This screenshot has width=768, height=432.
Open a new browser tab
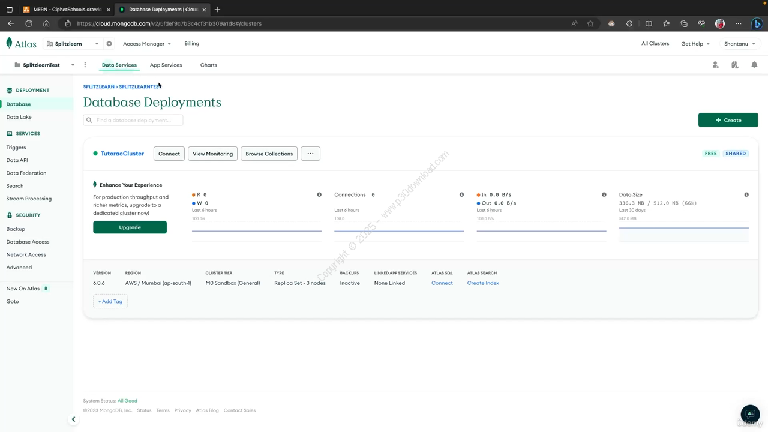coord(217,10)
